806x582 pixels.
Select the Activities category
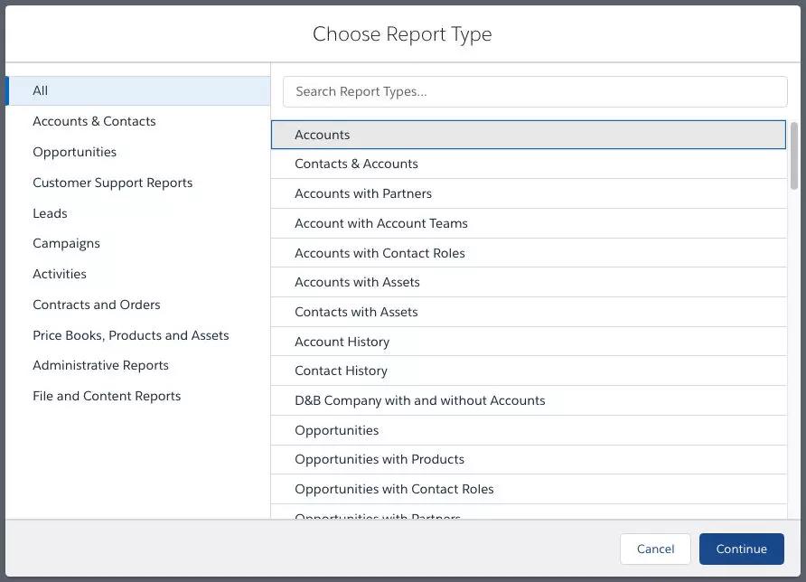tap(60, 274)
